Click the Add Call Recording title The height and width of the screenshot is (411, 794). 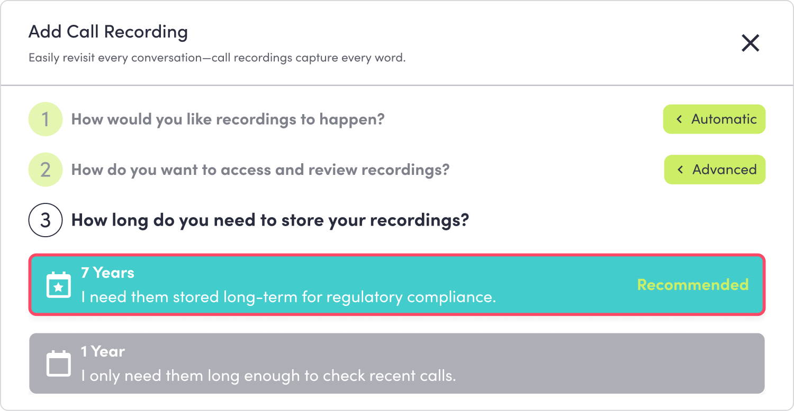click(108, 32)
